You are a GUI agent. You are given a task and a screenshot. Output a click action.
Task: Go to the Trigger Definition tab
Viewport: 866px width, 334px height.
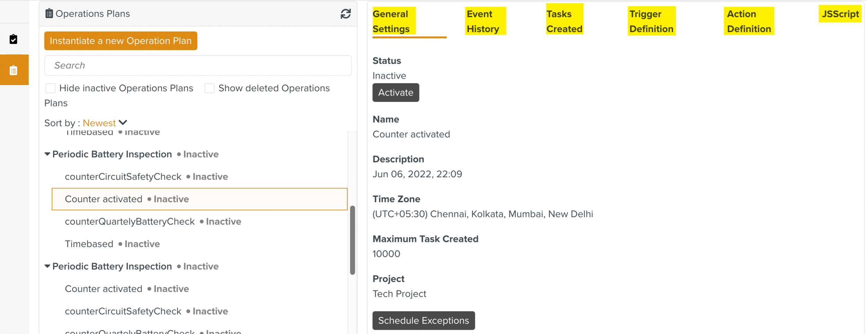(x=651, y=21)
